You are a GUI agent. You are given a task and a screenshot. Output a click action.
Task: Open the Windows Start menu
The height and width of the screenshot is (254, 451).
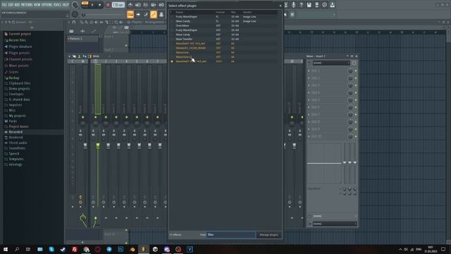click(x=6, y=249)
